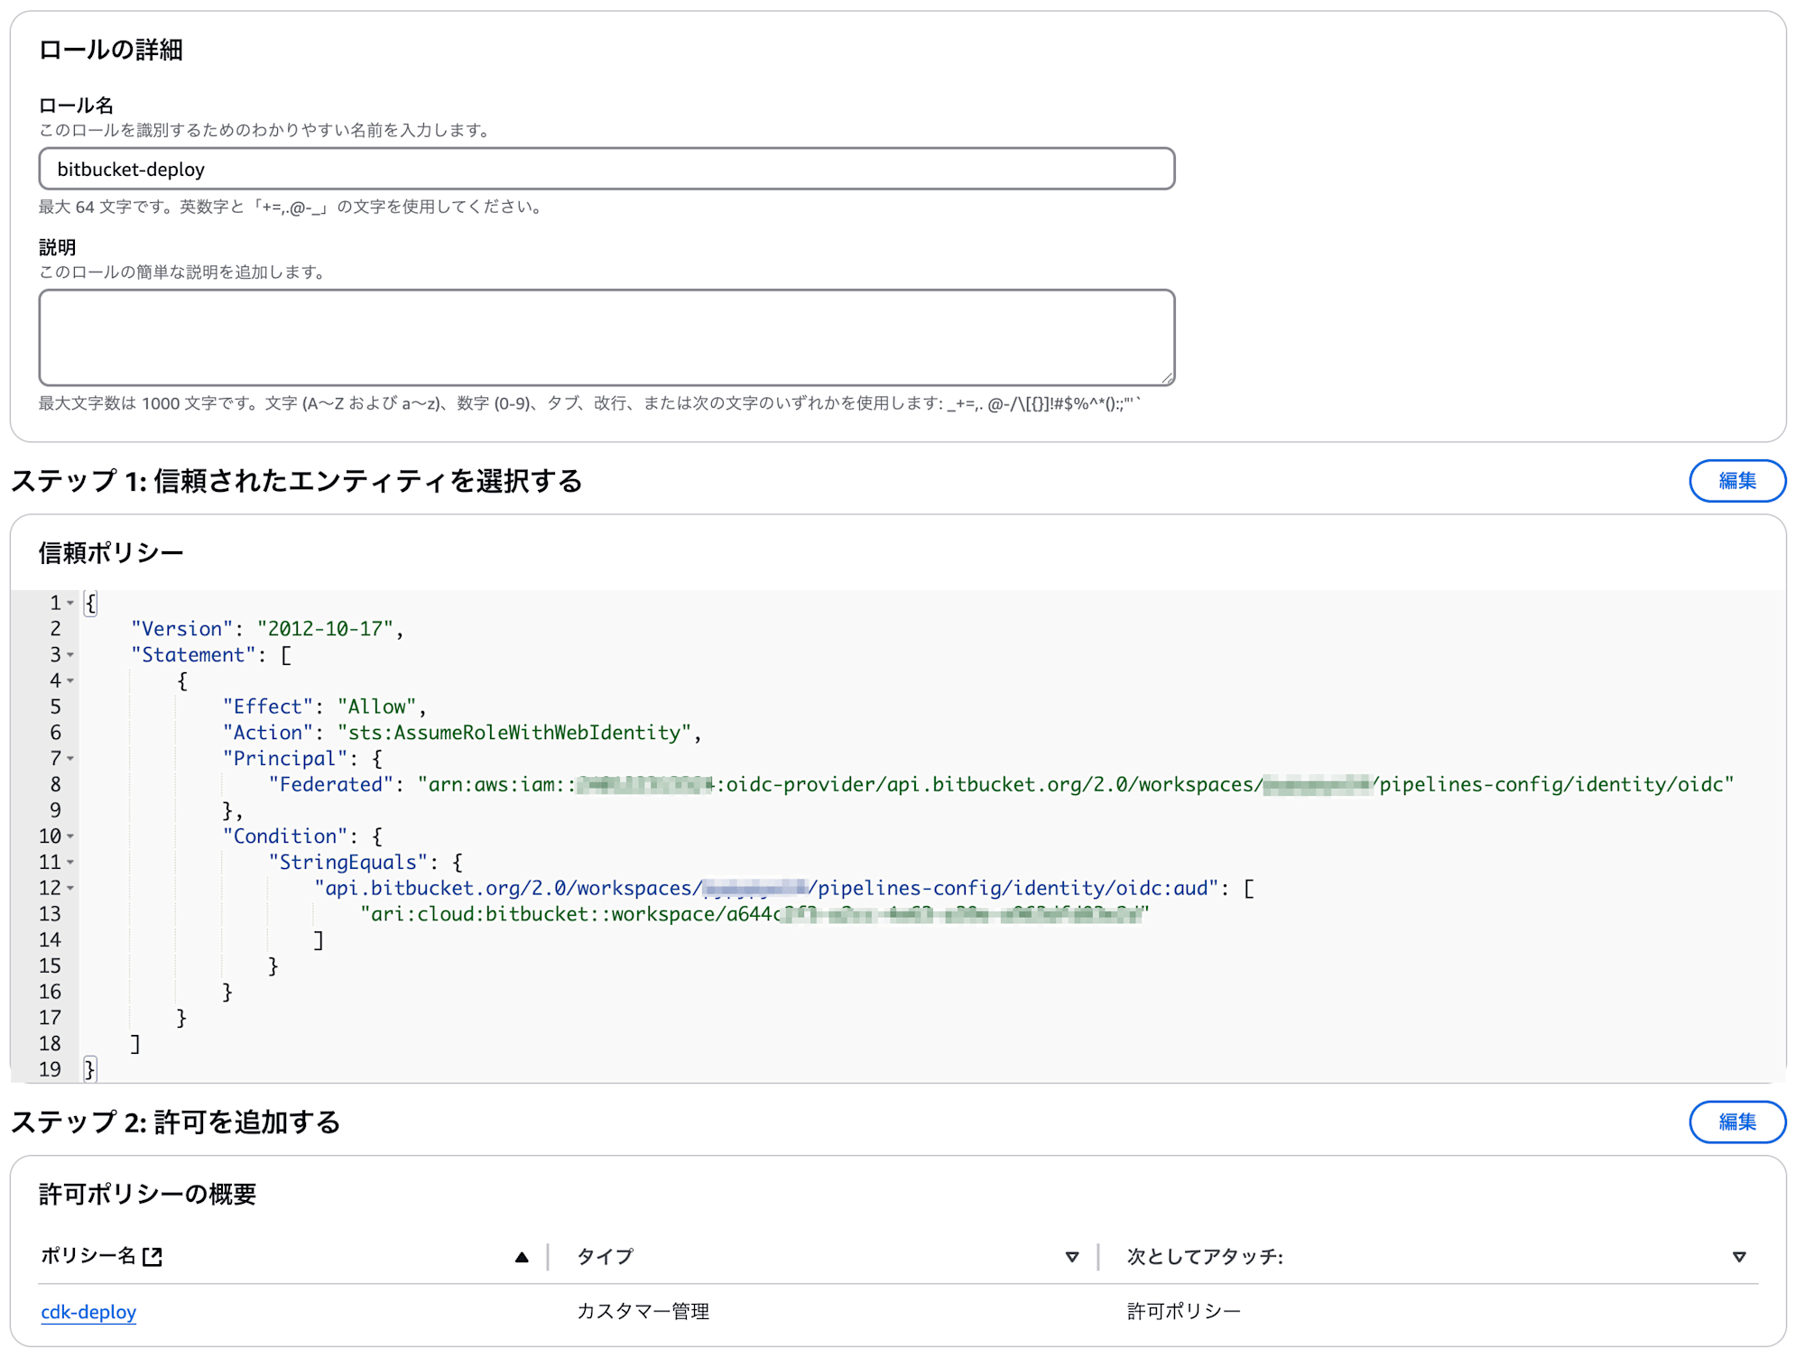1805x1367 pixels.
Task: Click the "Effect" key on line 5
Action: 268,707
